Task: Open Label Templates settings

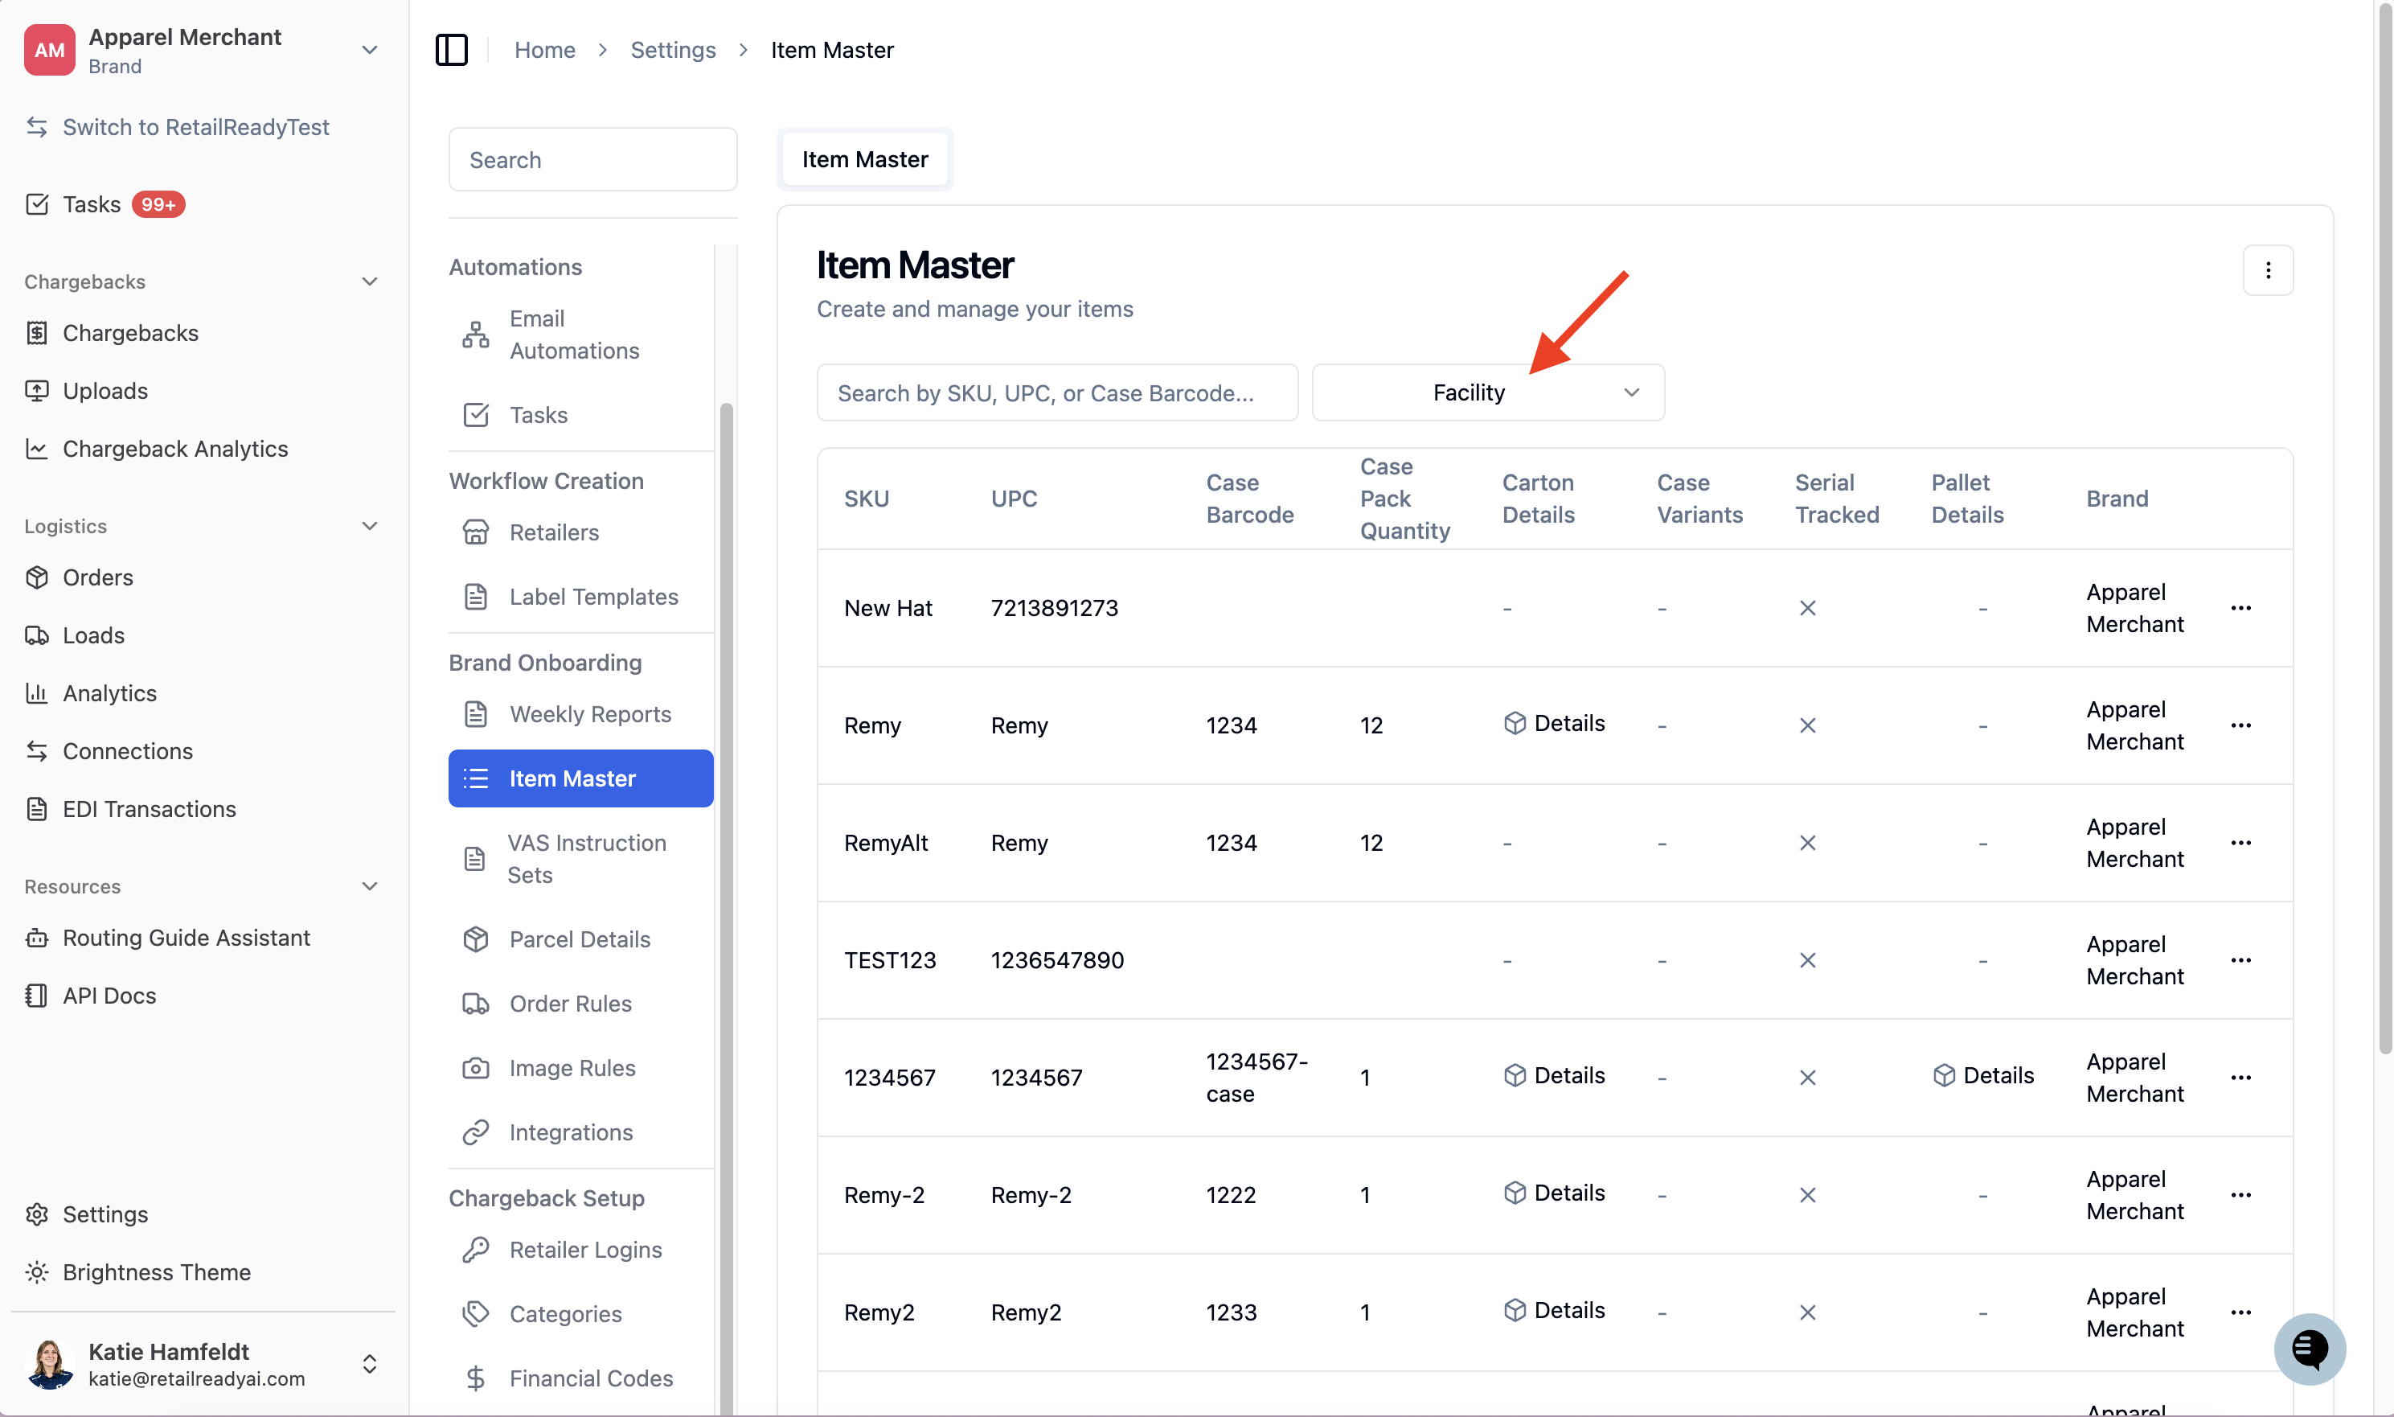Action: 580,597
